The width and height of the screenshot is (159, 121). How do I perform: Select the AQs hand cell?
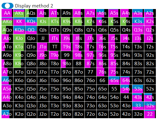coord(31,13)
